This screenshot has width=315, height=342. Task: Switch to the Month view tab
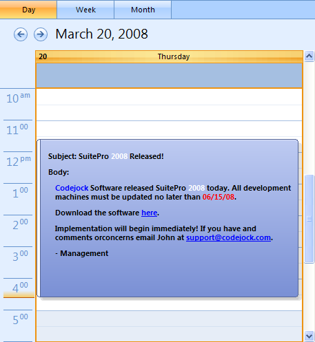[143, 10]
